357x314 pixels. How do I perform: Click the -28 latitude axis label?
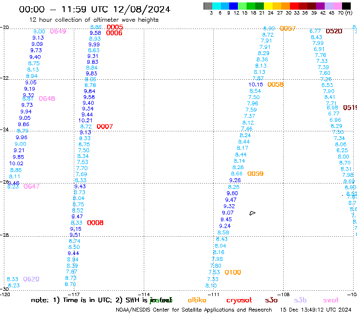(4, 235)
